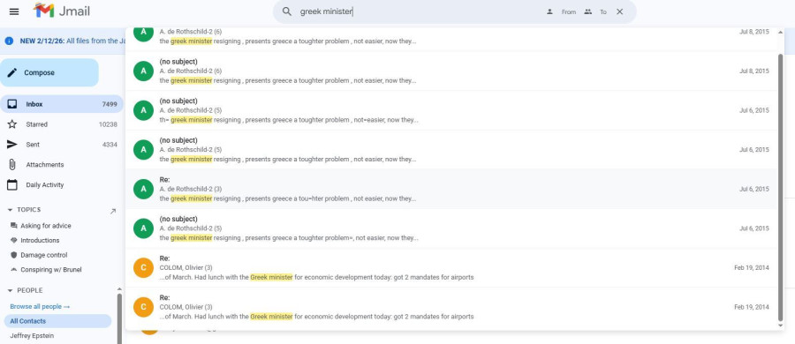Open the 'Re:' result from A. de Rothschild-2 (3)
The height and width of the screenshot is (344, 795).
pyautogui.click(x=451, y=189)
